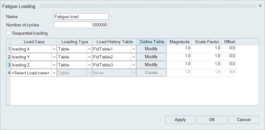Edit Scale Factor value for loading Y
The image size is (265, 130).
[207, 56]
